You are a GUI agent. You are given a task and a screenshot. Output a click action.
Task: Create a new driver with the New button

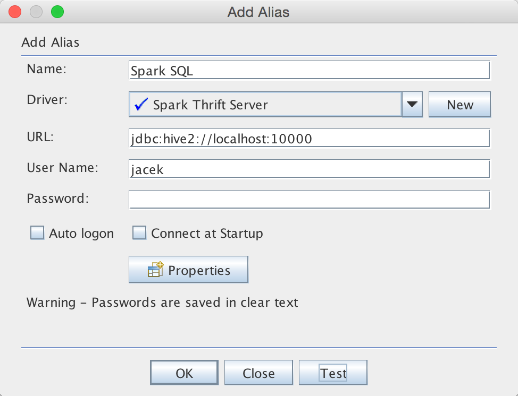point(459,104)
